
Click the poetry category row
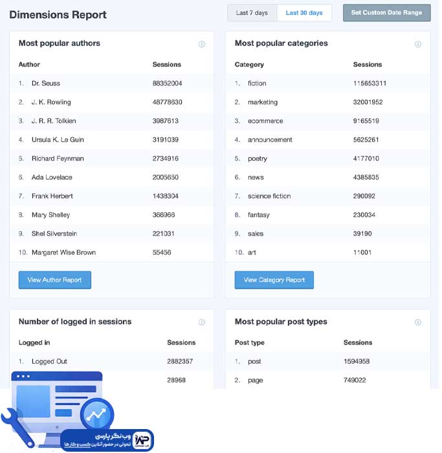point(328,159)
